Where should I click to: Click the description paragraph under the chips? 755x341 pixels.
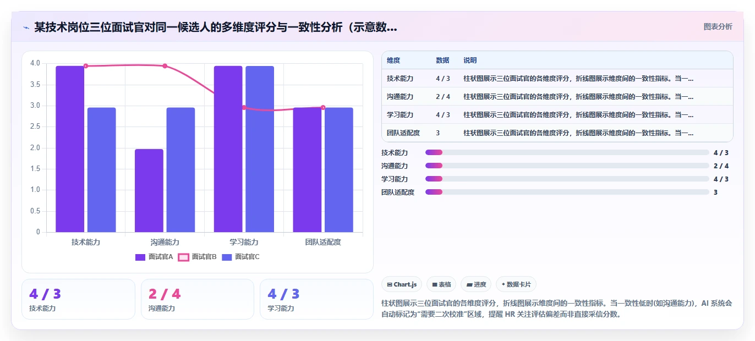[x=557, y=309]
